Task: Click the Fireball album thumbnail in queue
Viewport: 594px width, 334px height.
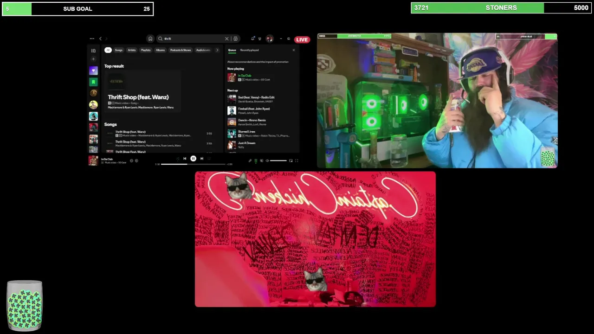Action: click(232, 110)
